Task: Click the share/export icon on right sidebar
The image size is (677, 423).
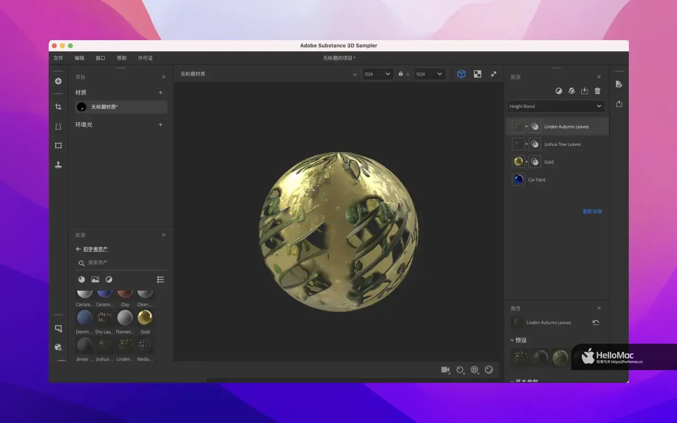Action: [619, 104]
